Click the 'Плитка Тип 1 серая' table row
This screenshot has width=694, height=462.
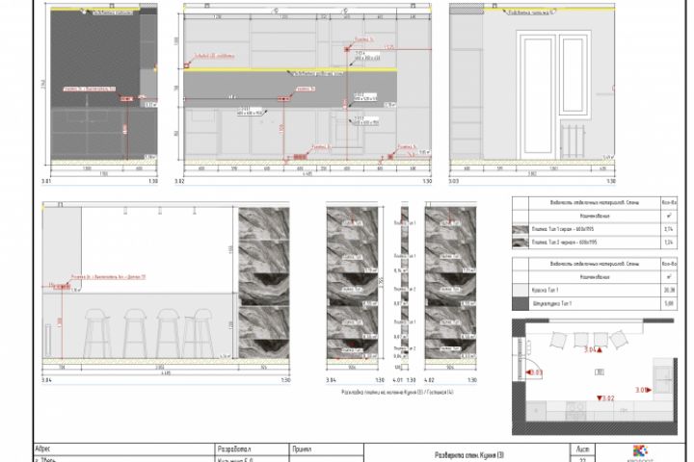click(x=595, y=229)
